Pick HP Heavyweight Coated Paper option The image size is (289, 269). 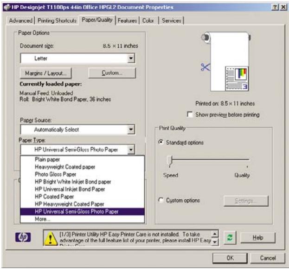point(82,204)
